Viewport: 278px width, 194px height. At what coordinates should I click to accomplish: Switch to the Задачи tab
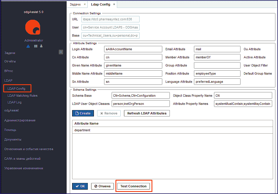point(75,4)
